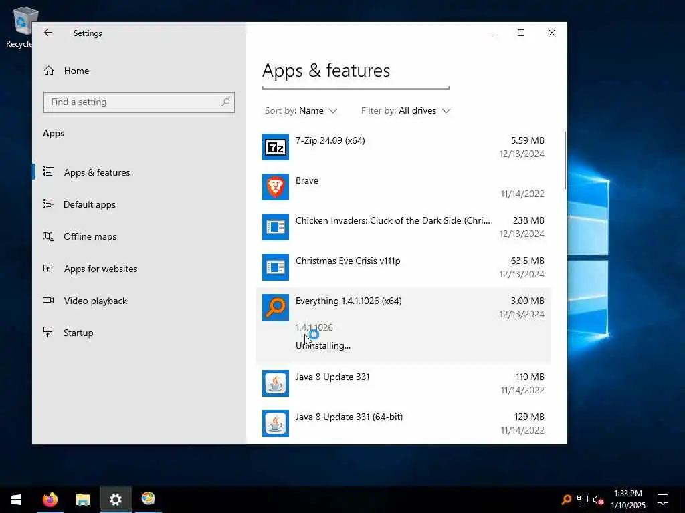Open the Windows Start menu
The height and width of the screenshot is (513, 685).
16,500
